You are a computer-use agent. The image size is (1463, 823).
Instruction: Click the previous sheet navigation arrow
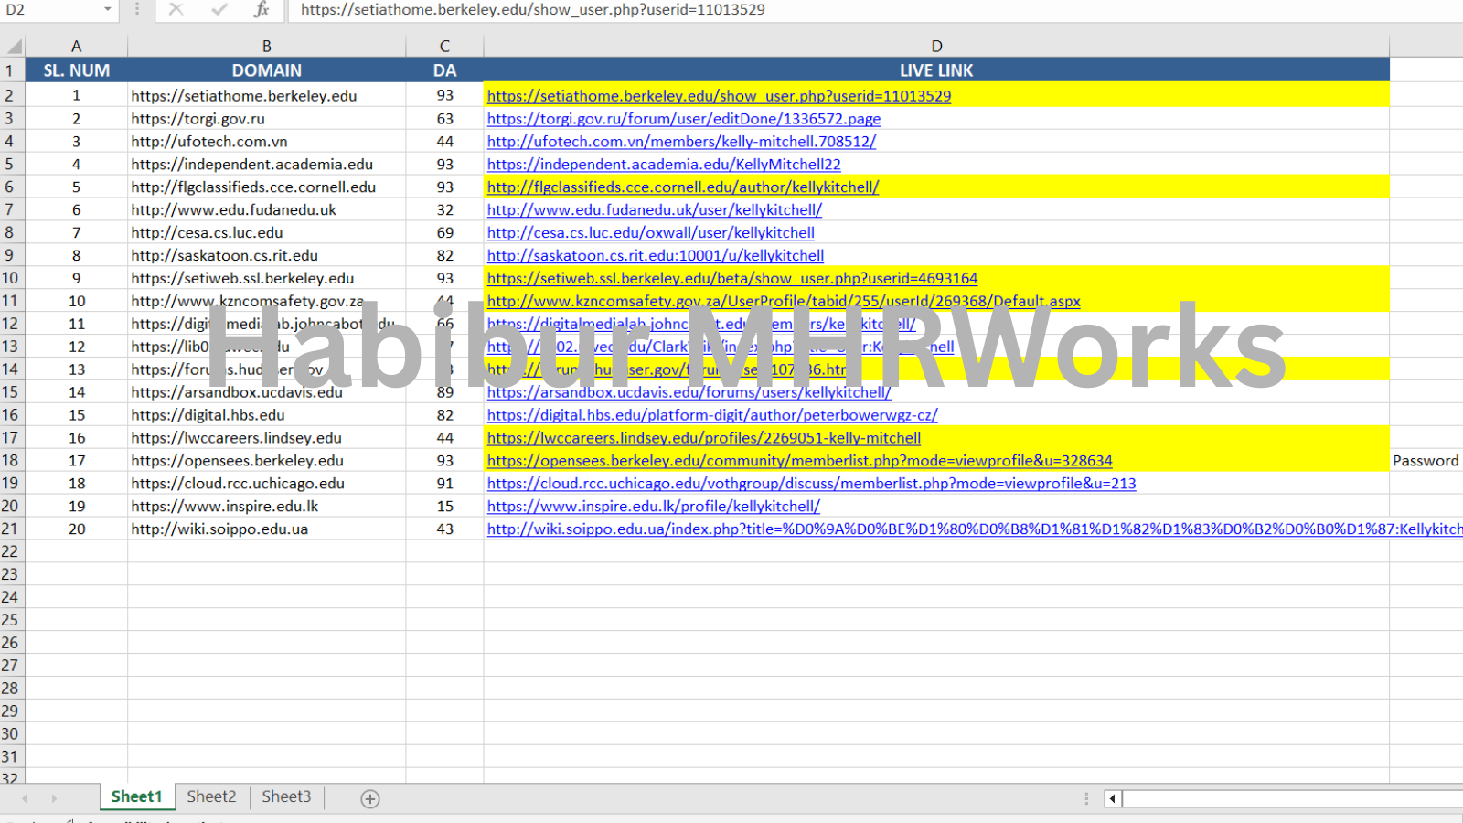click(25, 798)
